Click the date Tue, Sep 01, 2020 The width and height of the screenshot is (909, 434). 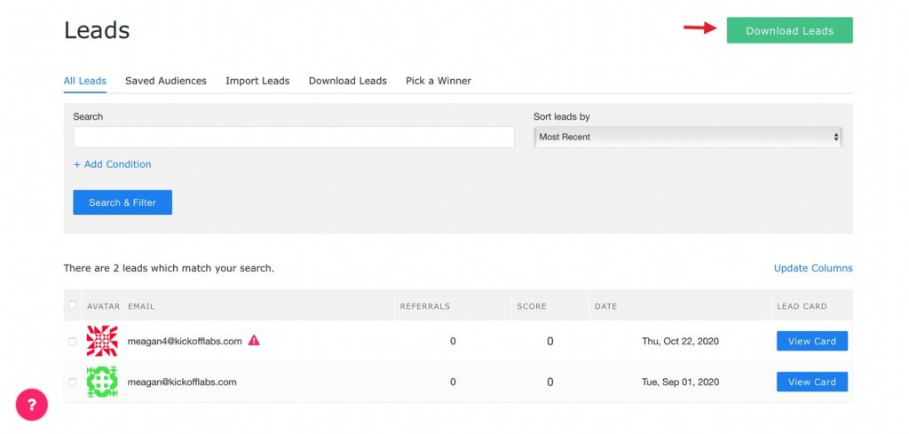[x=680, y=382]
